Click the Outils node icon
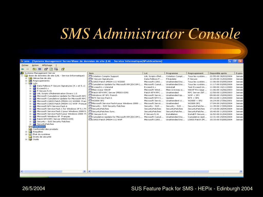Viewport: 263px width, 197px height. click(x=30, y=139)
